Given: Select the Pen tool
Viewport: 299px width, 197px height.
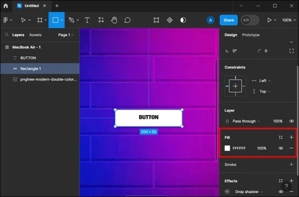Looking at the screenshot, I should tap(72, 20).
